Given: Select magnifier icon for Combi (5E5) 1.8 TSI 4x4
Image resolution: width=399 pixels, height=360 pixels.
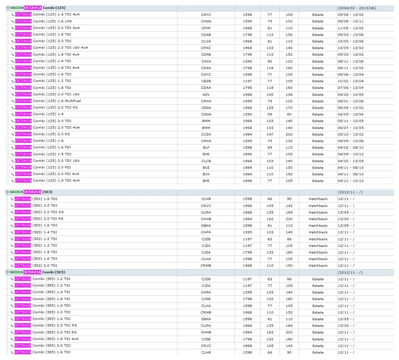Looking at the screenshot, I should point(12,339).
